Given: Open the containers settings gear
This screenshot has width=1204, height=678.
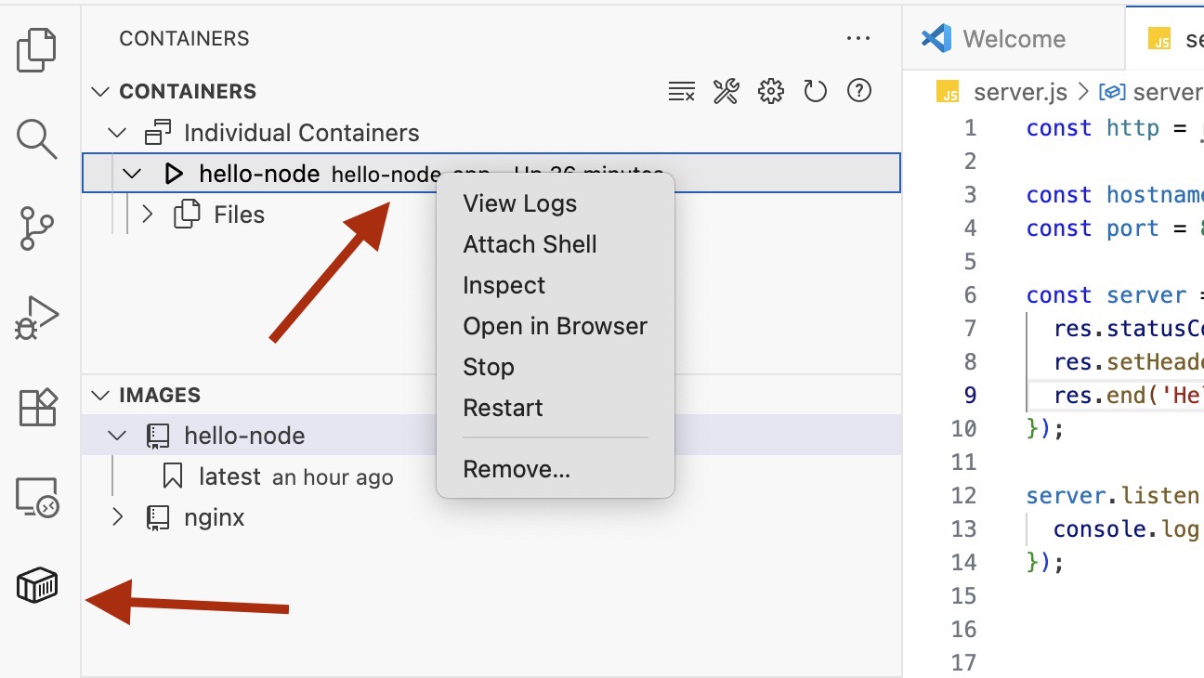Looking at the screenshot, I should pyautogui.click(x=770, y=91).
